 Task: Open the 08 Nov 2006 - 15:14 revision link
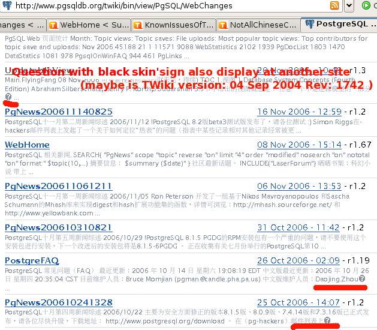(x=299, y=145)
